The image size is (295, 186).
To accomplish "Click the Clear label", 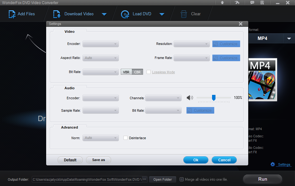I will point(196,14).
